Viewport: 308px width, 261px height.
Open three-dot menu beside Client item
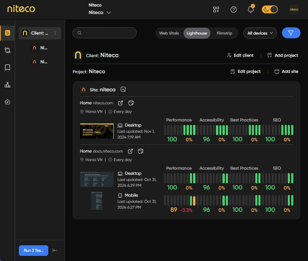(x=55, y=33)
